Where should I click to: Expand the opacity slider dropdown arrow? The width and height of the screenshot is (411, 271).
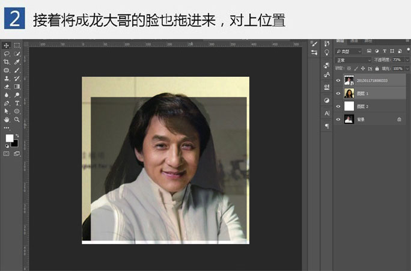407,60
